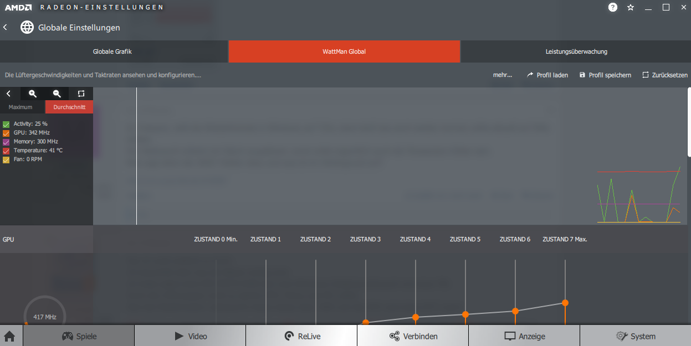This screenshot has height=346, width=691.
Task: Fit graph to full view icon
Action: pyautogui.click(x=81, y=94)
